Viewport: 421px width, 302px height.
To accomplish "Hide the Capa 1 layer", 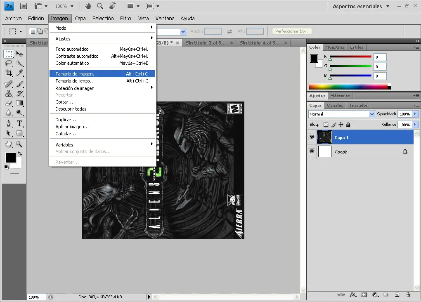I will (x=312, y=137).
